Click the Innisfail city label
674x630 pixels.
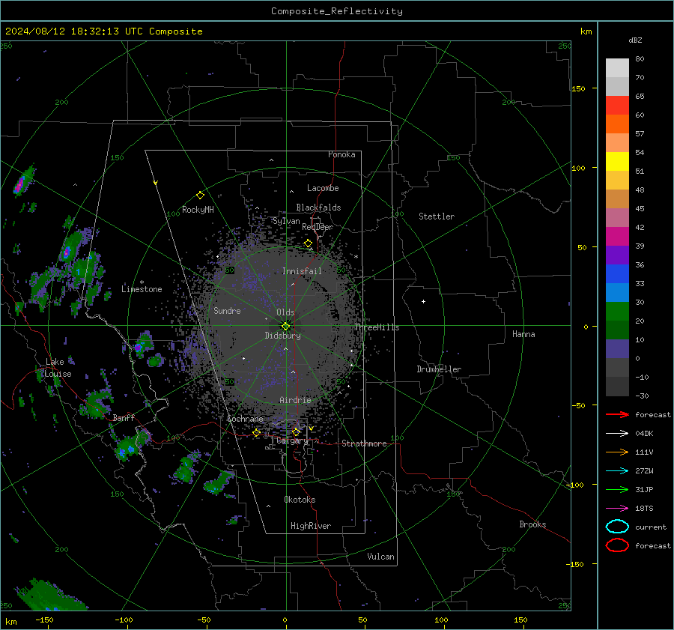[x=302, y=271]
